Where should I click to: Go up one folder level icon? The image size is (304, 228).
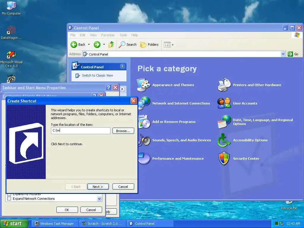click(111, 45)
